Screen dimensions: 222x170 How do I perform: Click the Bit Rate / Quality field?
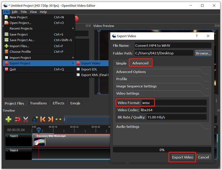click(176, 117)
